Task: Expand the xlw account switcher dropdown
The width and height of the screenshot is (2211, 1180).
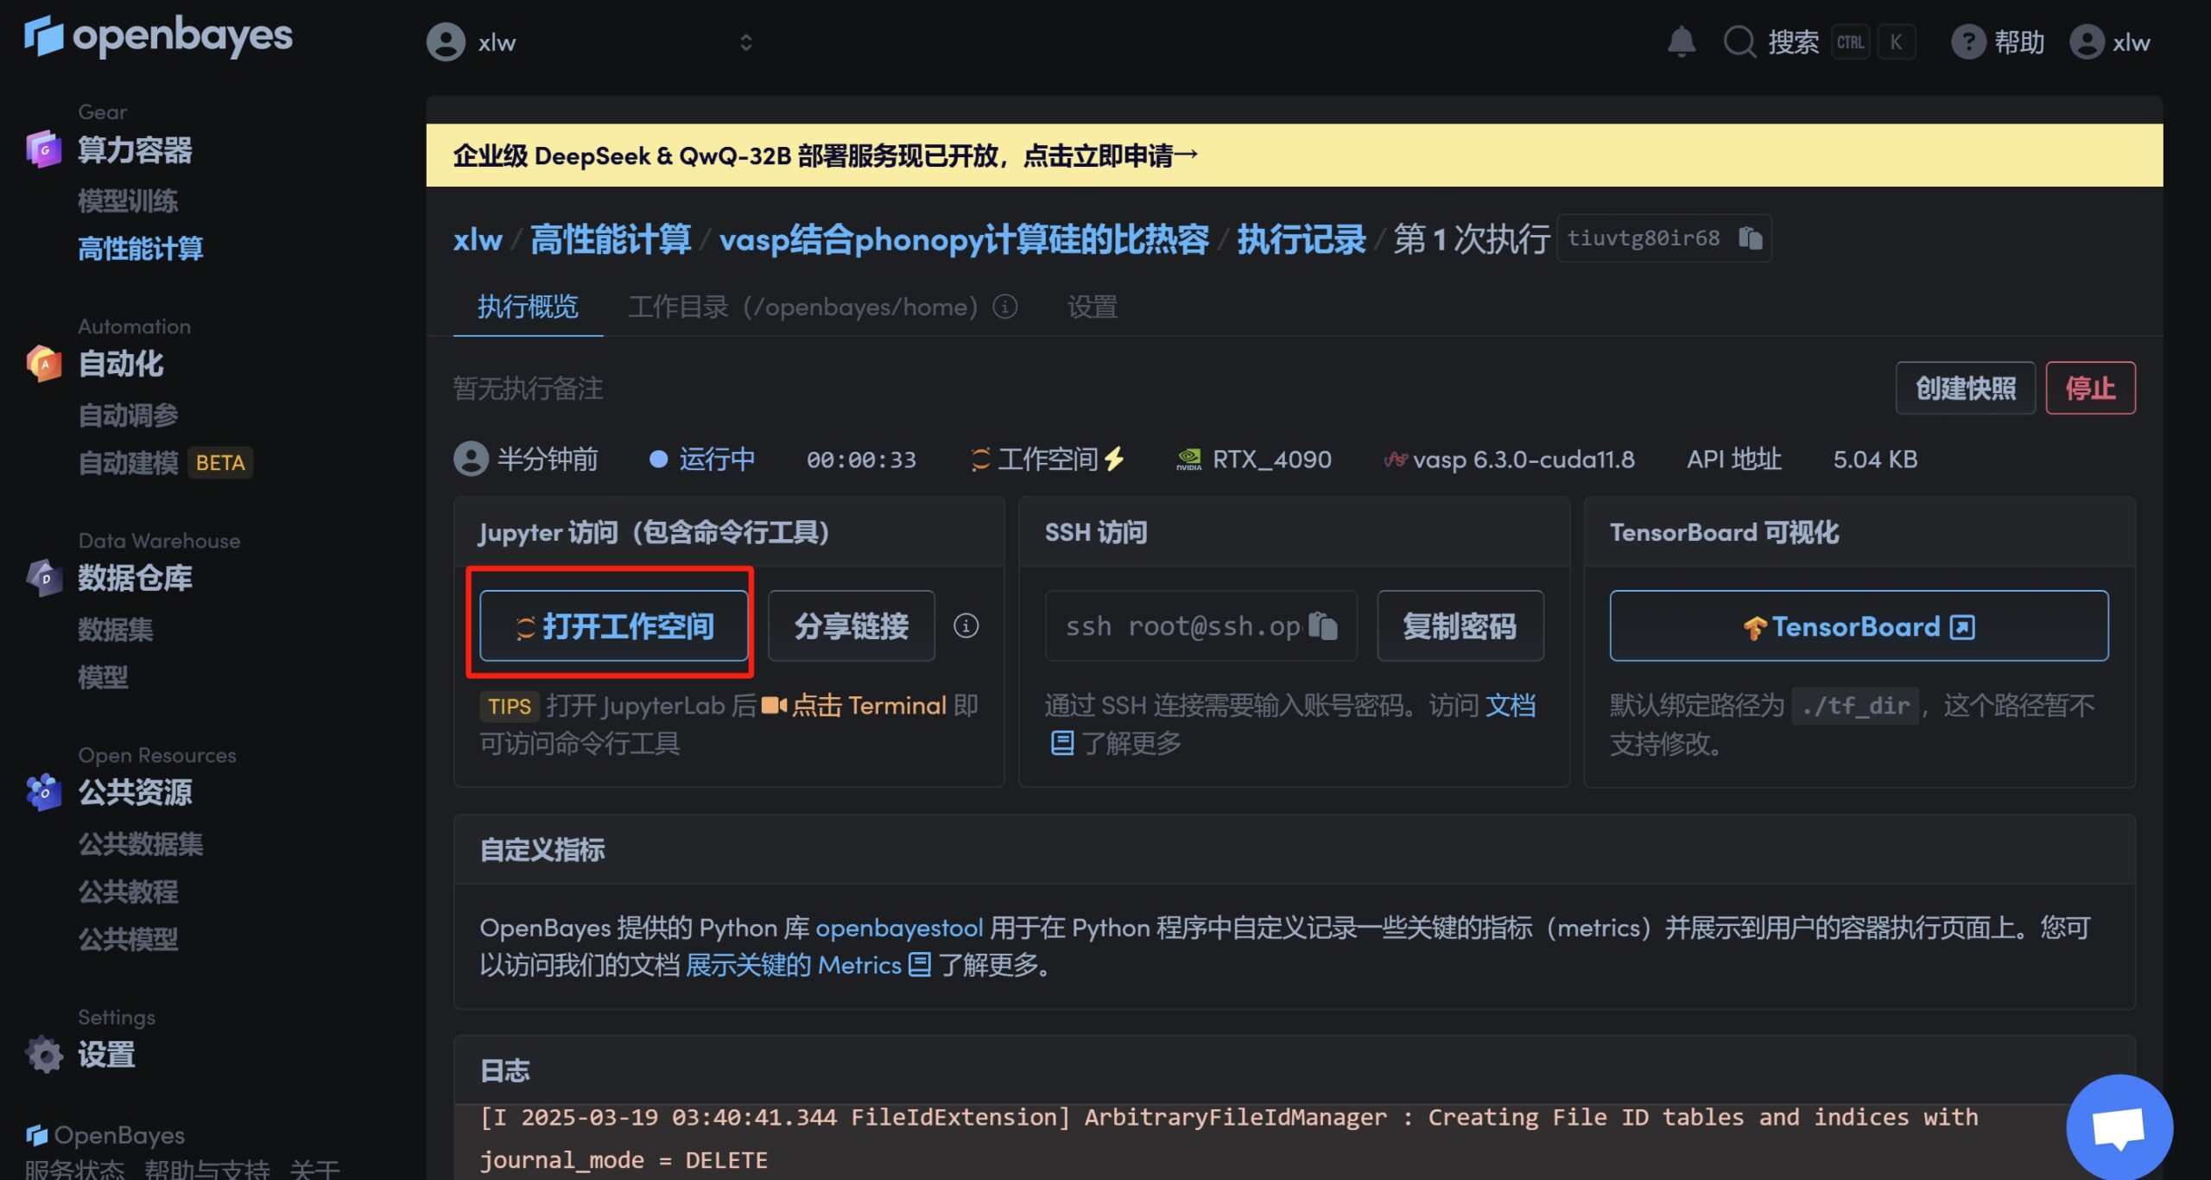Action: 746,41
